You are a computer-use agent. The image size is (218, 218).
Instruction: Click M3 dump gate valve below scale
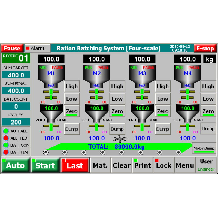142,126
